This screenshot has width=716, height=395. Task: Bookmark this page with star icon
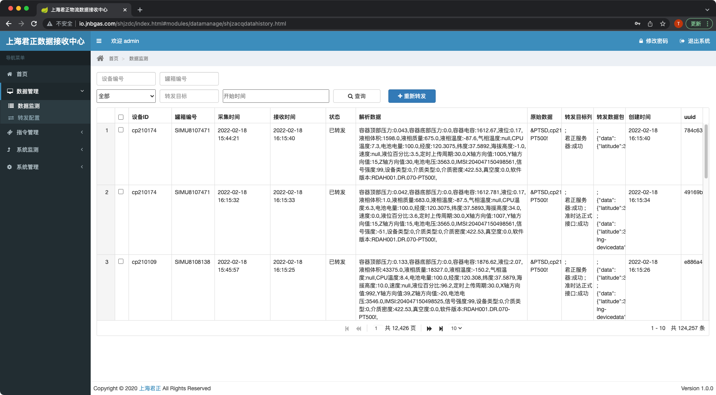[663, 24]
